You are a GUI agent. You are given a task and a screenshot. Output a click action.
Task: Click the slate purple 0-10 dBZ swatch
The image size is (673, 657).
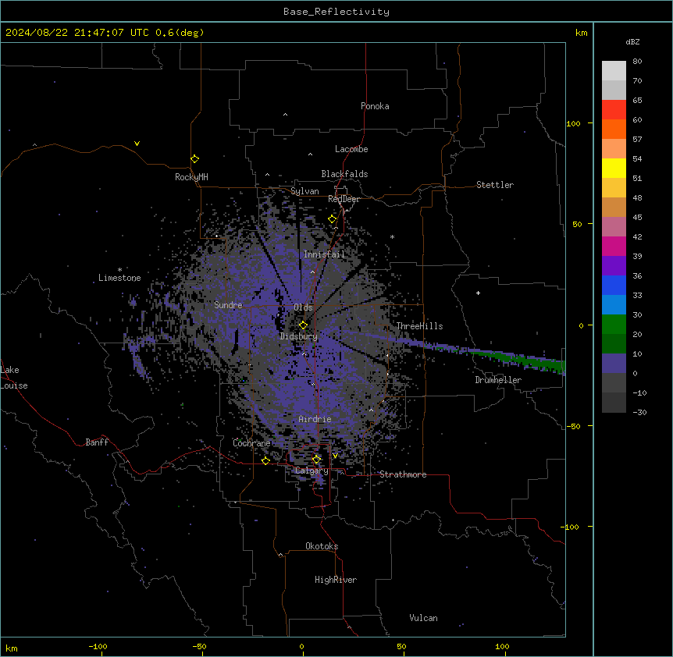coord(614,364)
